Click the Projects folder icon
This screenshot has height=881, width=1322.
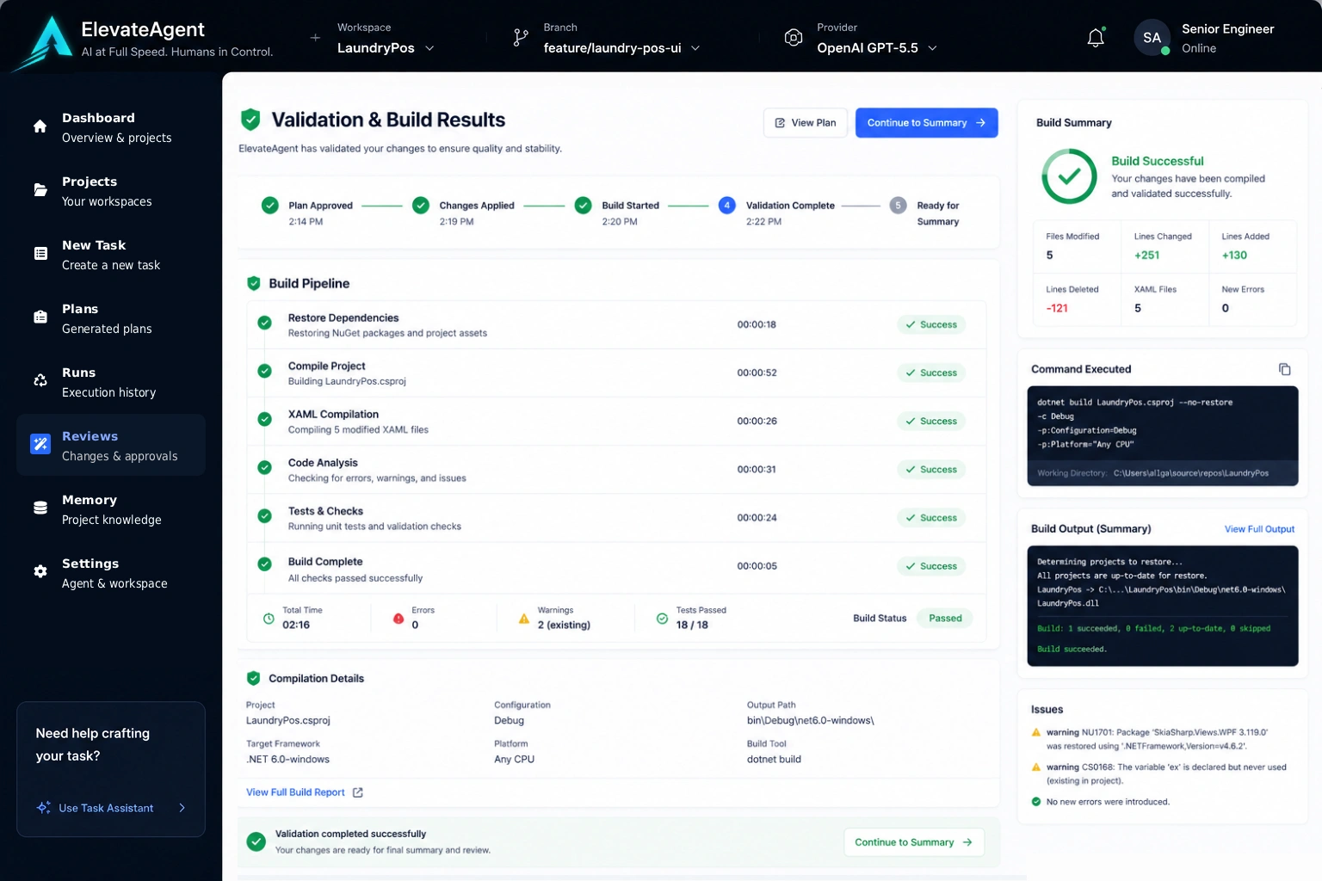40,190
